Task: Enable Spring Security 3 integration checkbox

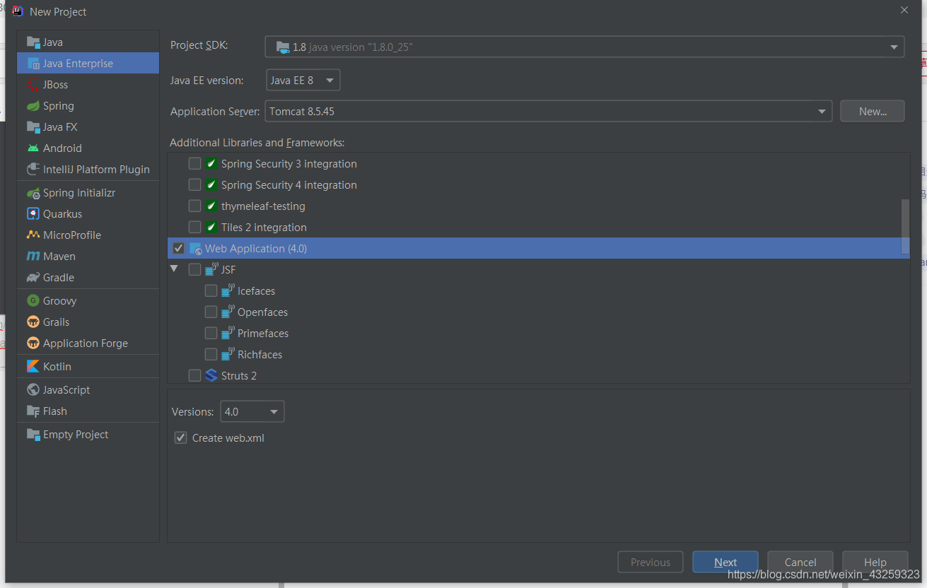Action: tap(194, 164)
